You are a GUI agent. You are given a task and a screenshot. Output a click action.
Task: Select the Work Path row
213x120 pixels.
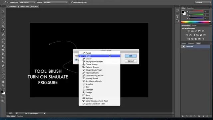(195, 47)
